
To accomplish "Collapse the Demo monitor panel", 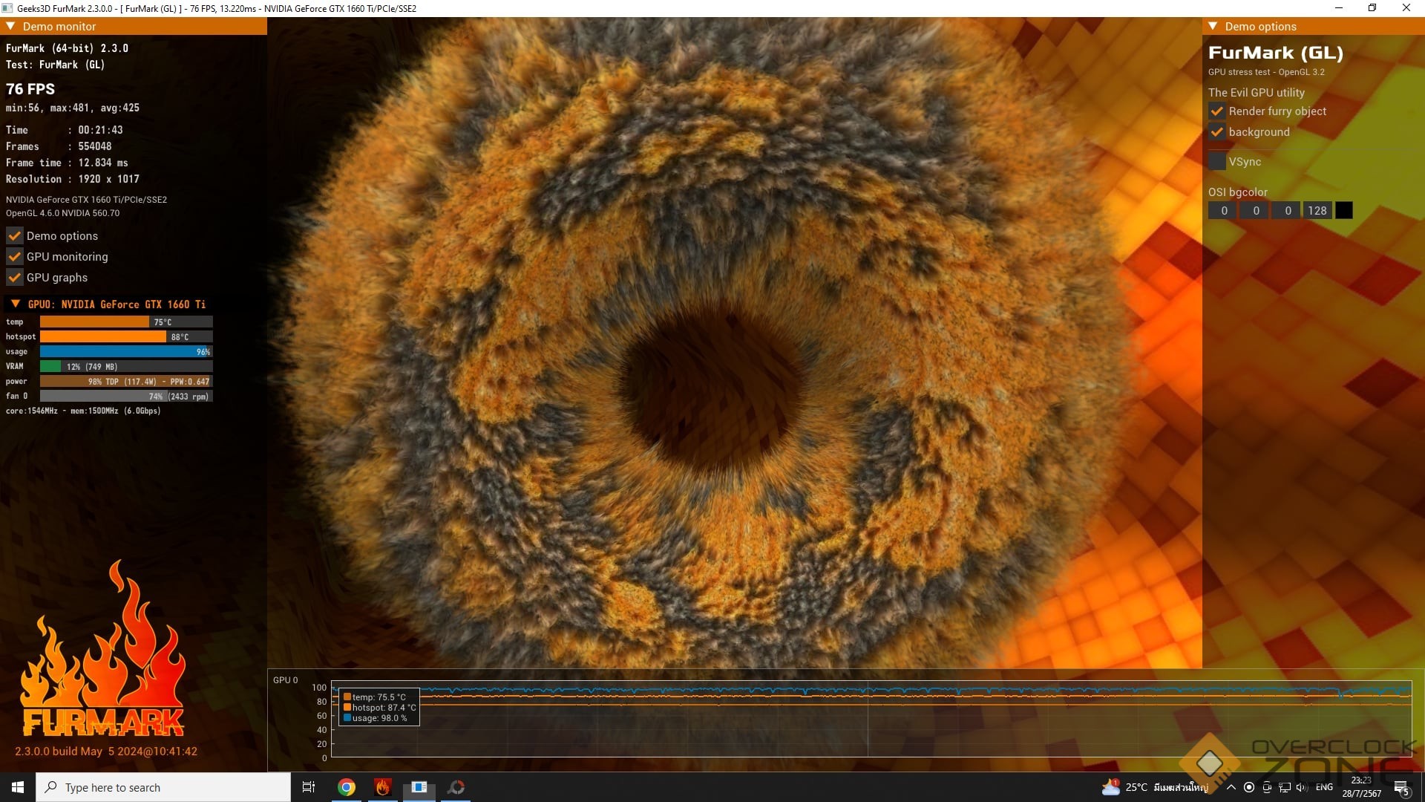I will pos(11,26).
